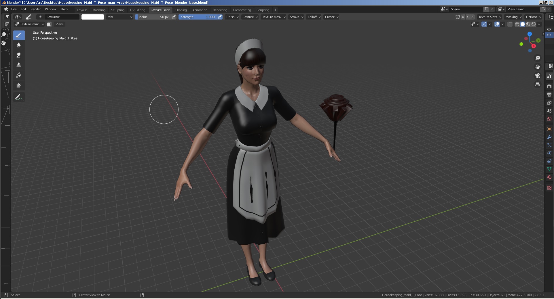
Task: Toggle Y axis symmetry button
Action: tap(468, 17)
